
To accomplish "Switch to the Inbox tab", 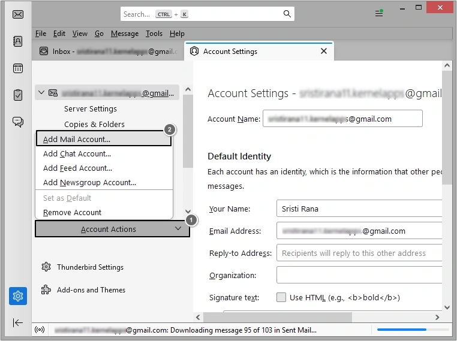I will pos(108,52).
